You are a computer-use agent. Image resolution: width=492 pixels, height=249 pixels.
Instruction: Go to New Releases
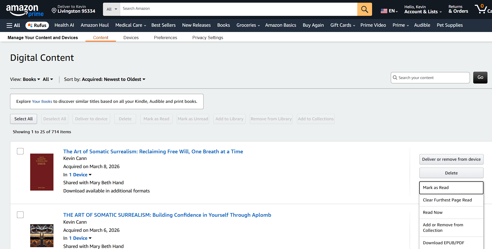[196, 25]
